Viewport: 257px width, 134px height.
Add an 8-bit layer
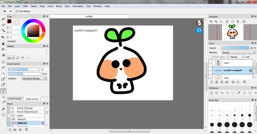(x=216, y=82)
